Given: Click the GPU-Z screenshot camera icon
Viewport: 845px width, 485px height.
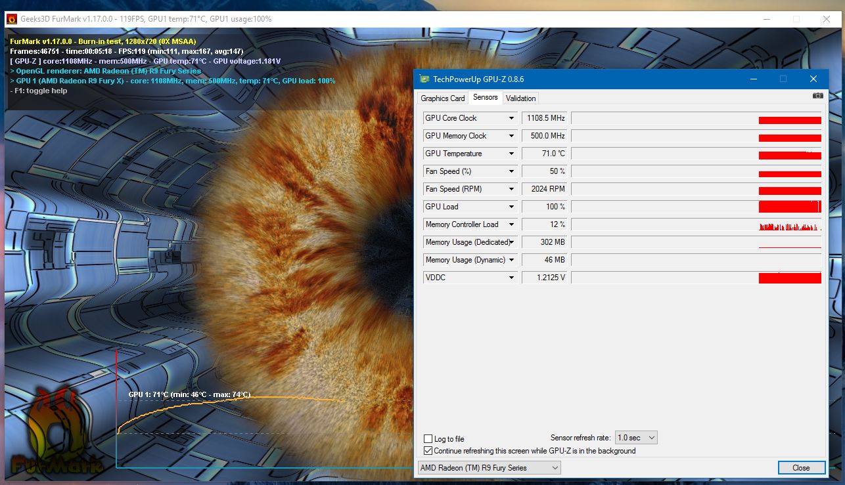Looking at the screenshot, I should [x=817, y=96].
